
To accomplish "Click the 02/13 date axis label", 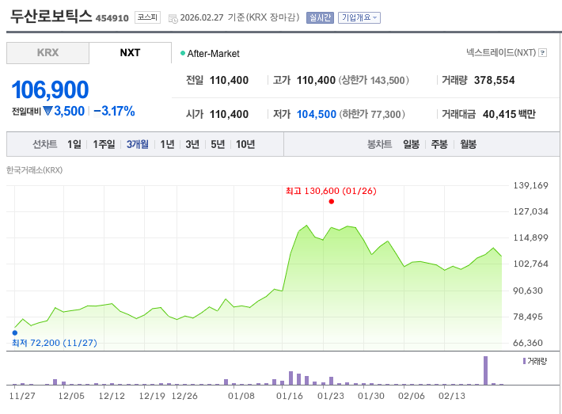I will point(452,396).
